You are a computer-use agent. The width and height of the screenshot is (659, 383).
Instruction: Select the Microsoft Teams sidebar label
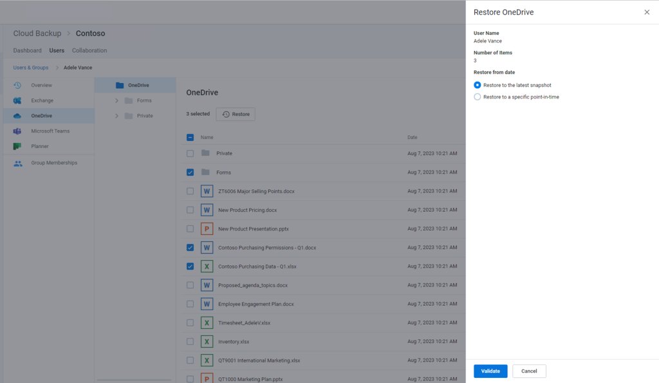tap(50, 131)
